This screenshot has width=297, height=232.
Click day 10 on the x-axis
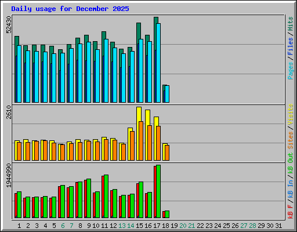click(x=96, y=226)
